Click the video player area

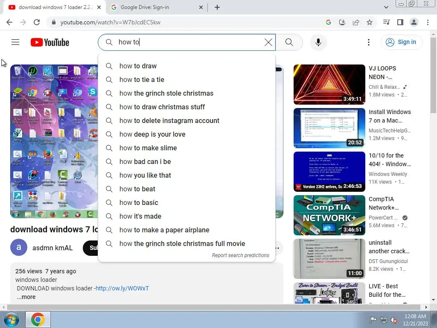click(54, 141)
